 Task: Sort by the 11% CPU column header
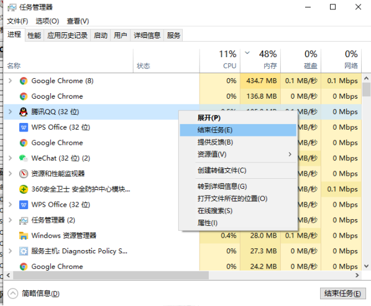220,61
